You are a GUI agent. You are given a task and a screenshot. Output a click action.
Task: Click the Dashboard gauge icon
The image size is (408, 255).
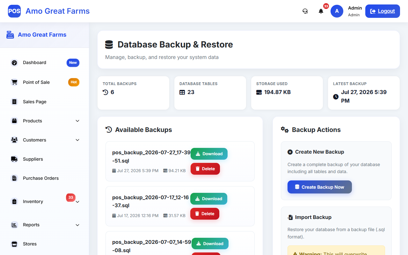pyautogui.click(x=14, y=62)
